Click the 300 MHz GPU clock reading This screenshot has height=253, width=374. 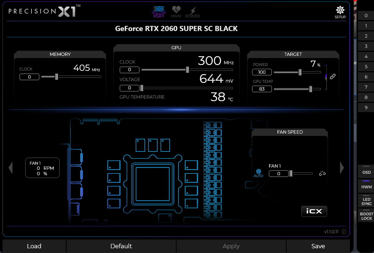point(216,61)
